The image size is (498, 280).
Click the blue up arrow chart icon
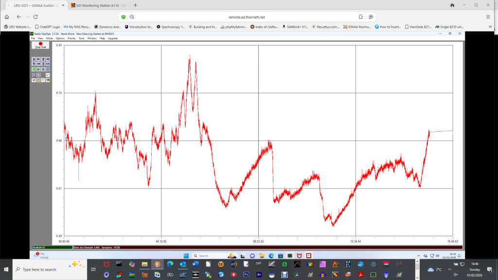(34, 64)
